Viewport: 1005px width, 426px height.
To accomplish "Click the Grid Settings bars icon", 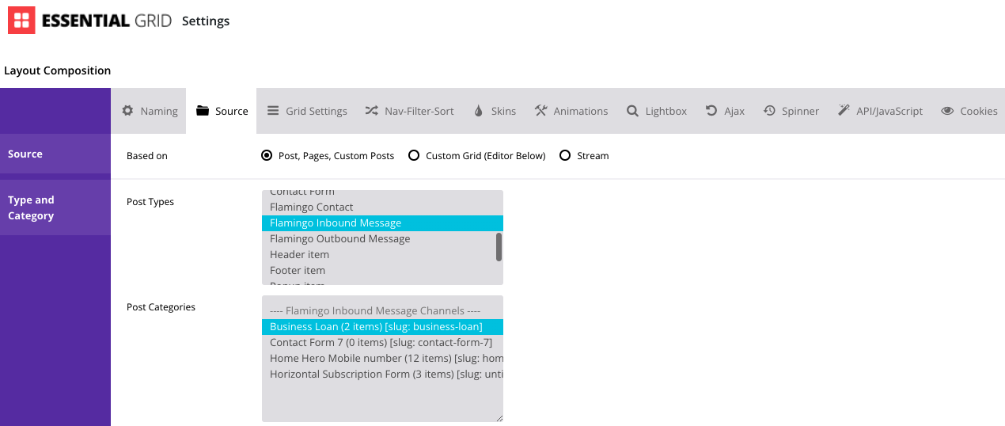I will pos(273,111).
